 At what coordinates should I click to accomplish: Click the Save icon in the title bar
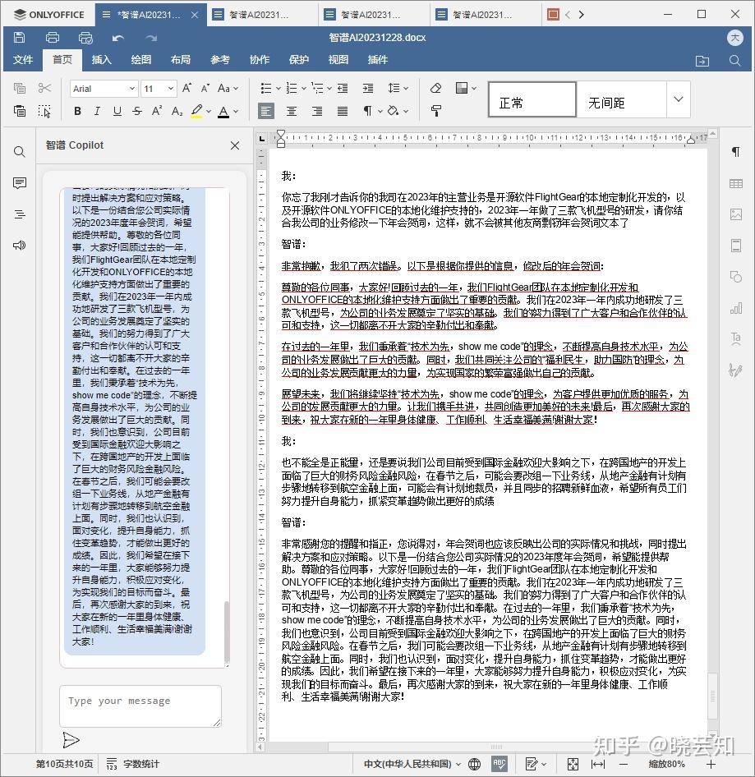tap(20, 37)
